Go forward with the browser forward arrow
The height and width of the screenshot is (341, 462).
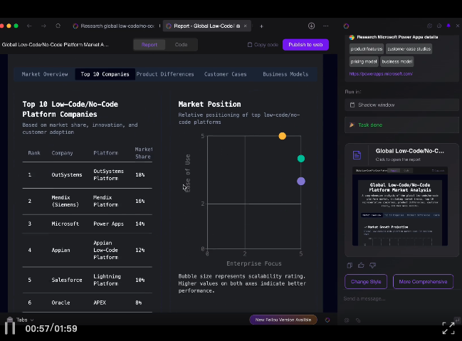click(43, 26)
